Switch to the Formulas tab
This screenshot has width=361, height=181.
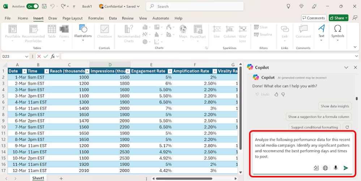pos(96,18)
